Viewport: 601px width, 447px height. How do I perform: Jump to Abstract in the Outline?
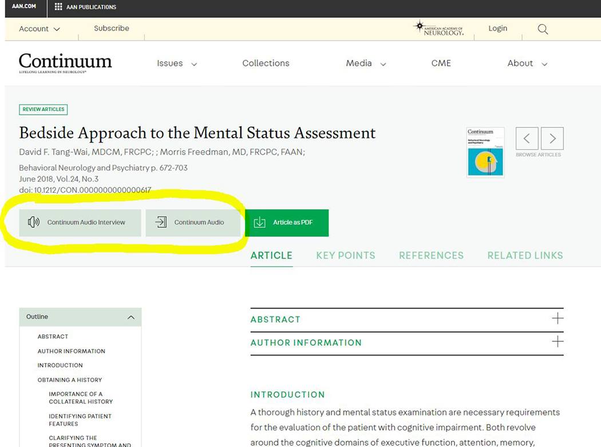coord(53,337)
